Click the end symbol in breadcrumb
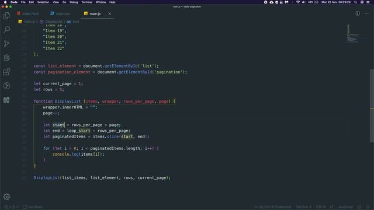 click(x=76, y=22)
